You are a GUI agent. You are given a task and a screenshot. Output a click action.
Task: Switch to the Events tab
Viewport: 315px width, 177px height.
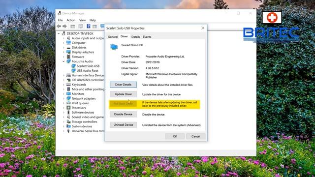pos(147,37)
